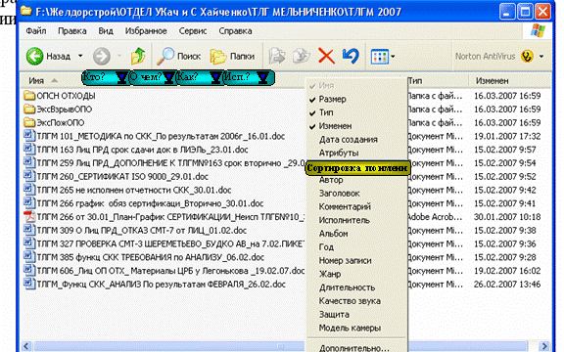Expand the Кто? filter dropdown
Screen dimensions: 564x352
coord(121,78)
